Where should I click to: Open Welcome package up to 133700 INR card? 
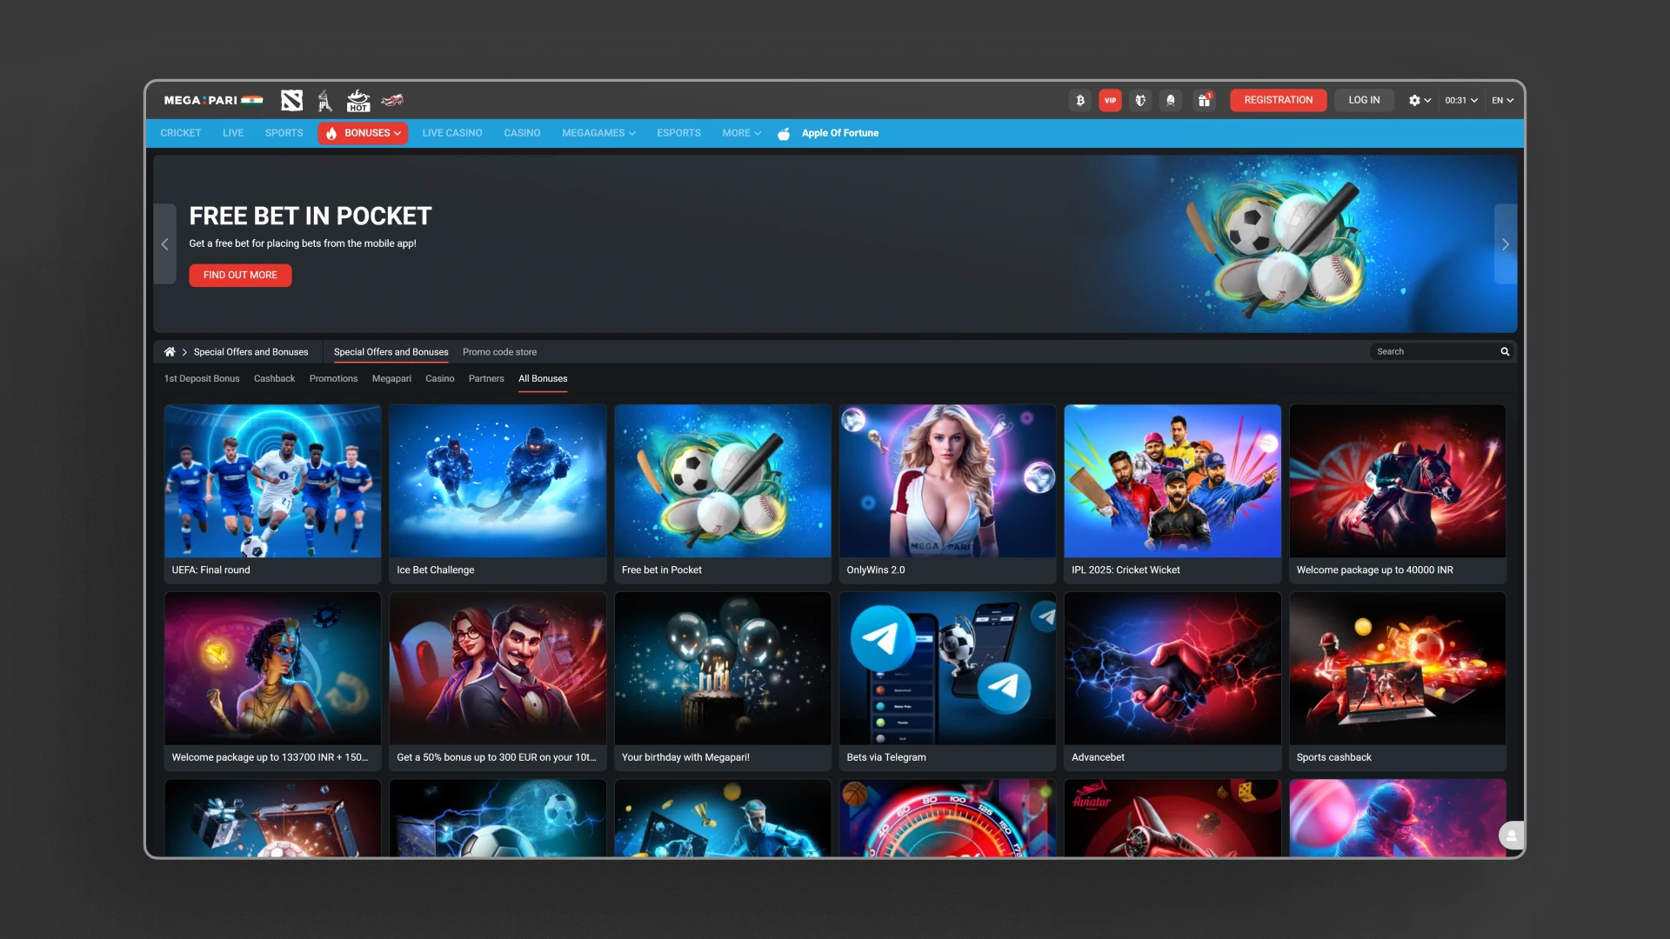coord(272,681)
